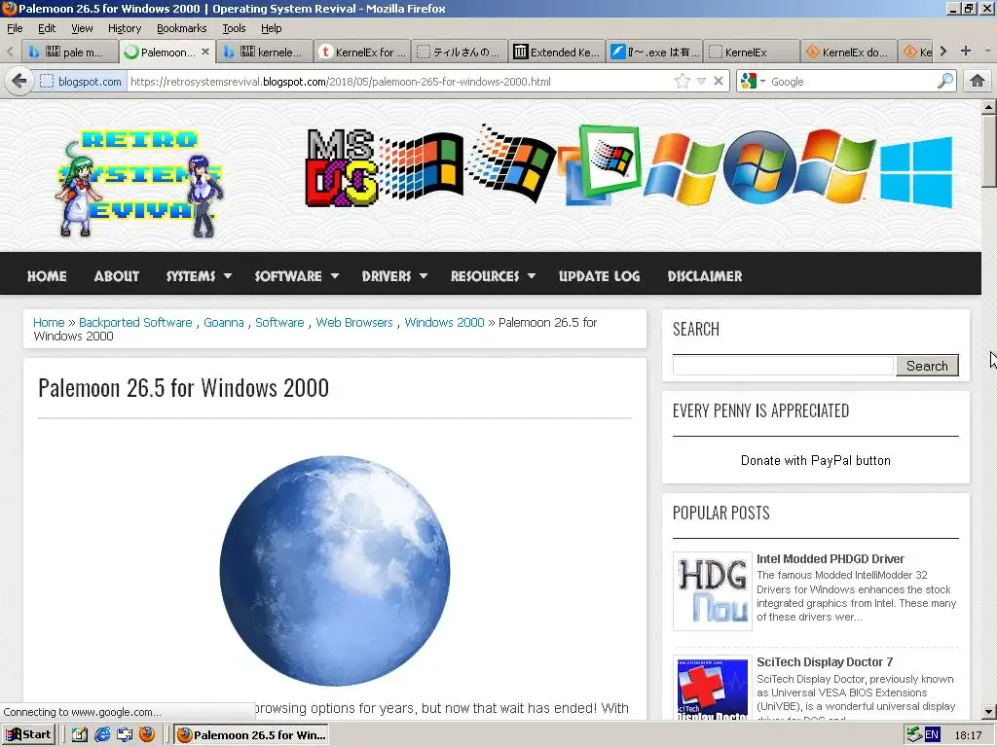Click the Windows 2000 logo in banner
Viewport: 997px width, 747px height.
click(600, 164)
